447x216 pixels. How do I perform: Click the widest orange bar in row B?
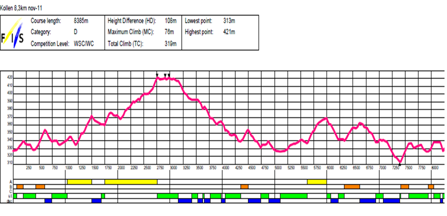coord(352,187)
